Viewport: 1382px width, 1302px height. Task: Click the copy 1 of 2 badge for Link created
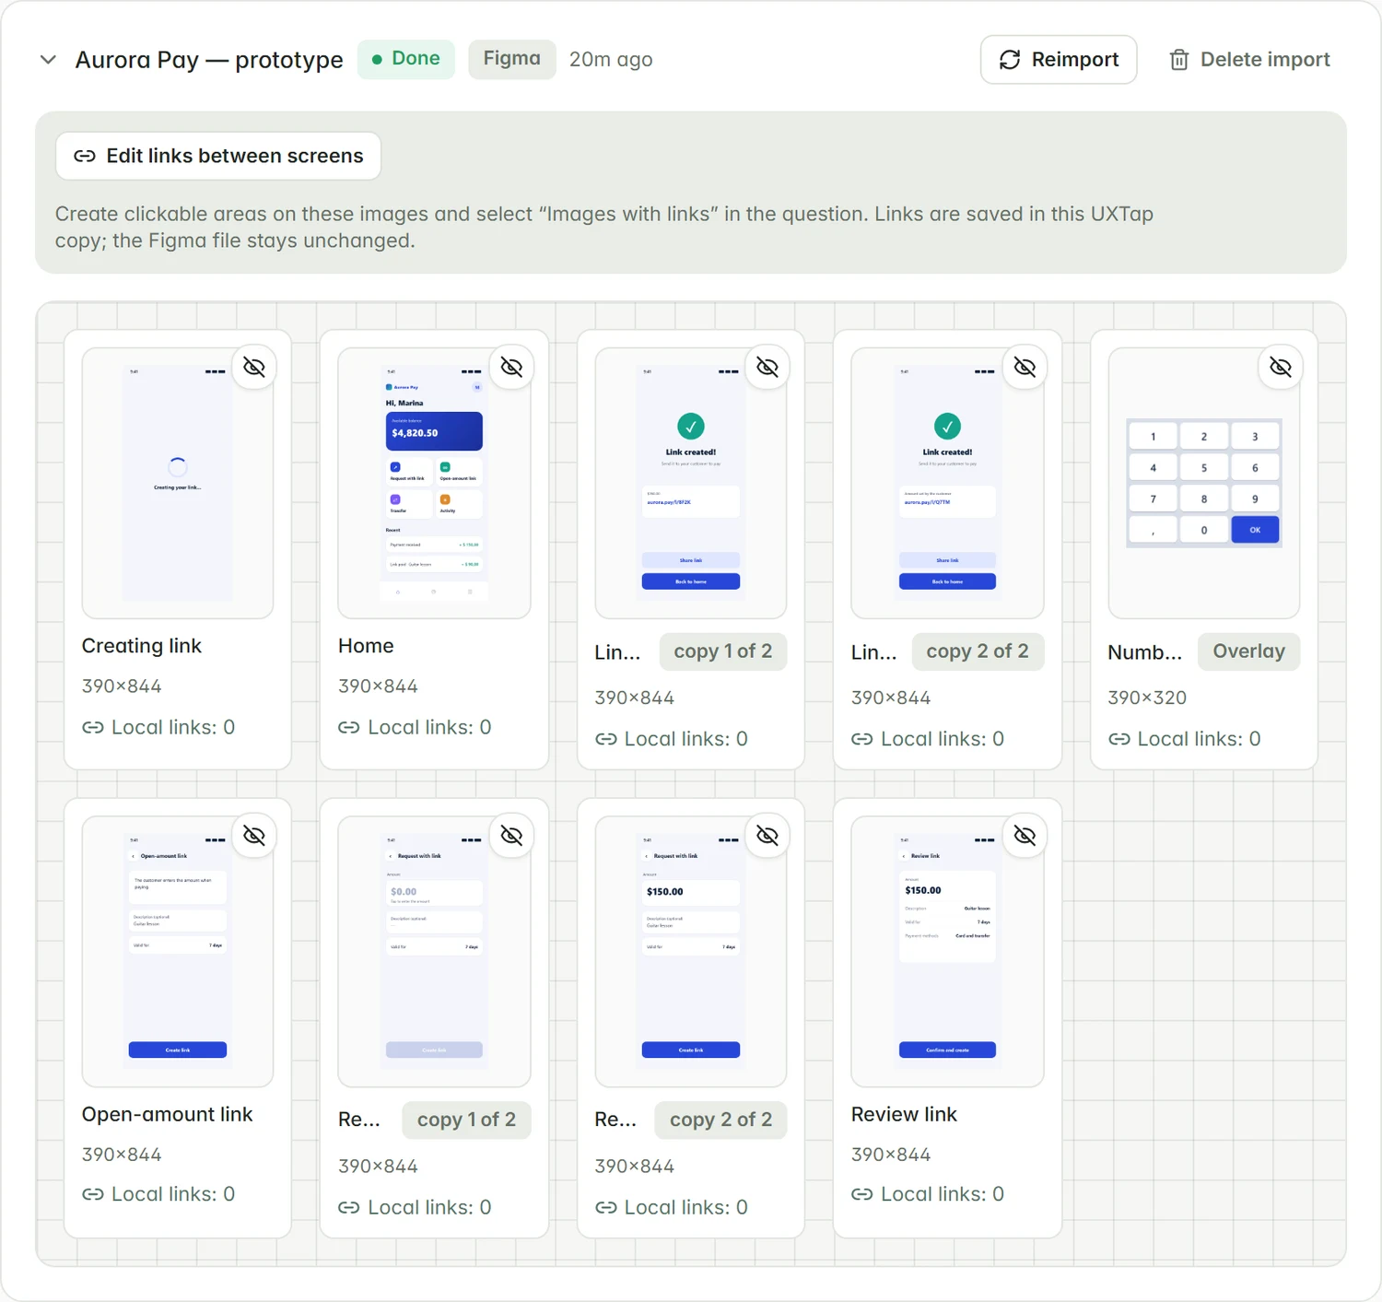coord(722,651)
